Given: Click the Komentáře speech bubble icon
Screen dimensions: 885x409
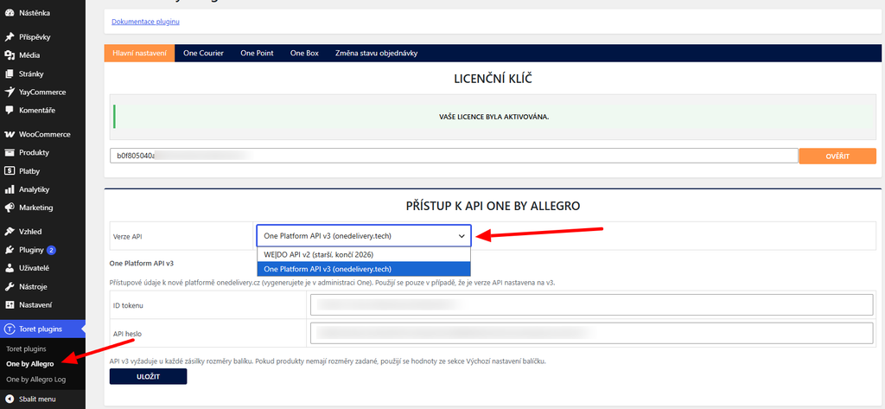Looking at the screenshot, I should coord(9,110).
